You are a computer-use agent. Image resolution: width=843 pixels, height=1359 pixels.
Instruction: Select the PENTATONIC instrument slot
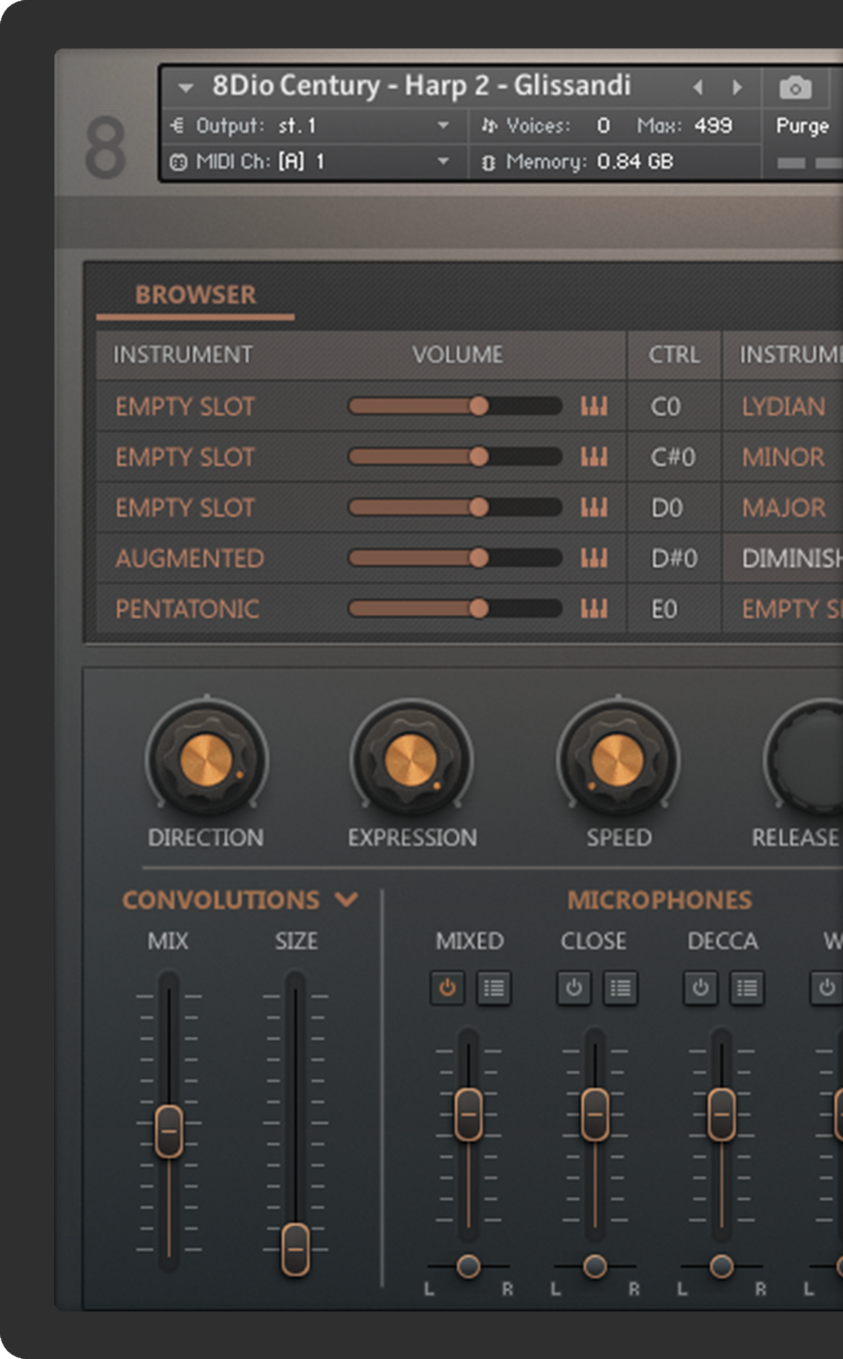[x=187, y=609]
